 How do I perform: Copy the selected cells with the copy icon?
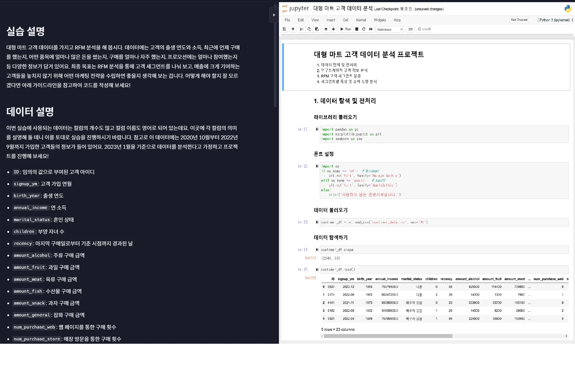coord(309,29)
